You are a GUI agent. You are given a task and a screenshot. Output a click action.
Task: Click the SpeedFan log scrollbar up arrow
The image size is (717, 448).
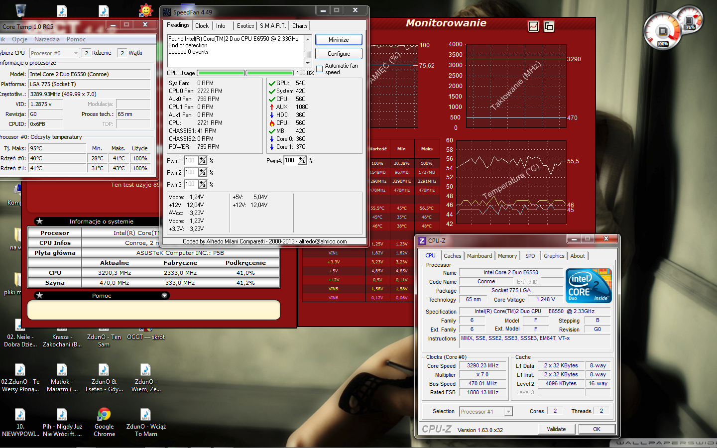click(307, 39)
